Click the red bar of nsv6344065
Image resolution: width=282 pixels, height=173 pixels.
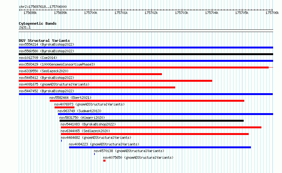pos(155,134)
